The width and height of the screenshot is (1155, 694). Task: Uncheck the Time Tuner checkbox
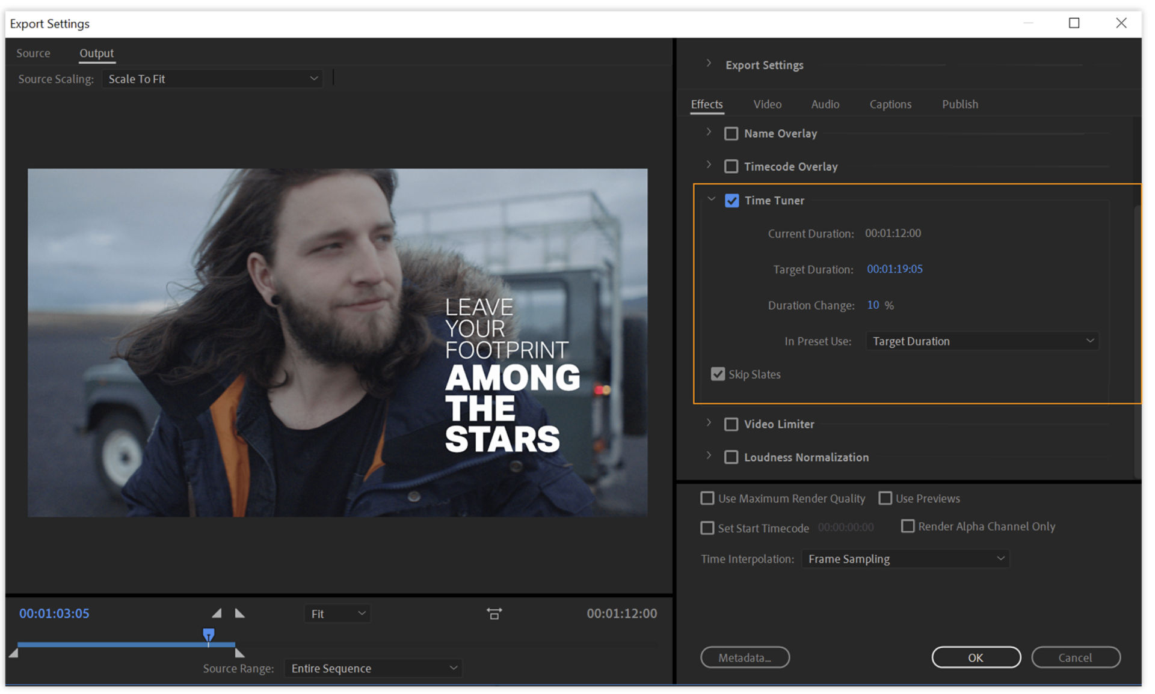tap(731, 201)
